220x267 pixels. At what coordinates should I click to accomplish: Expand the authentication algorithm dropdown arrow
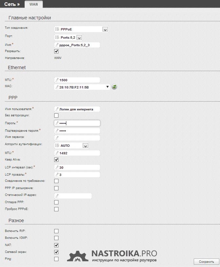click(85, 145)
